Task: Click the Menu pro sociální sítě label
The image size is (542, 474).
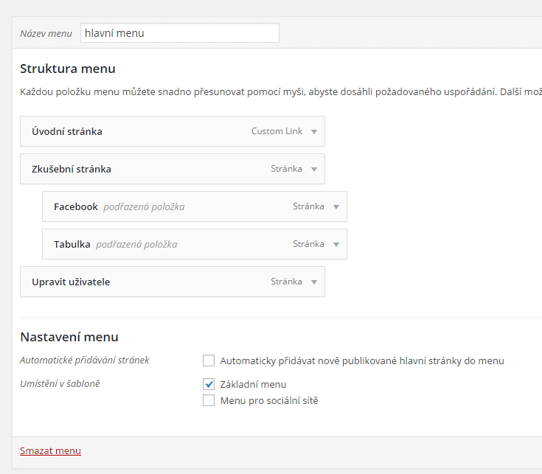Action: (x=269, y=401)
